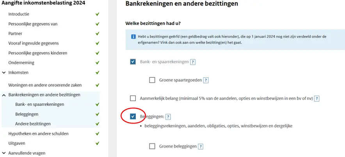Image resolution: width=345 pixels, height=157 pixels.
Task: Check the Groene beleggingen checkbox
Action: (152, 146)
